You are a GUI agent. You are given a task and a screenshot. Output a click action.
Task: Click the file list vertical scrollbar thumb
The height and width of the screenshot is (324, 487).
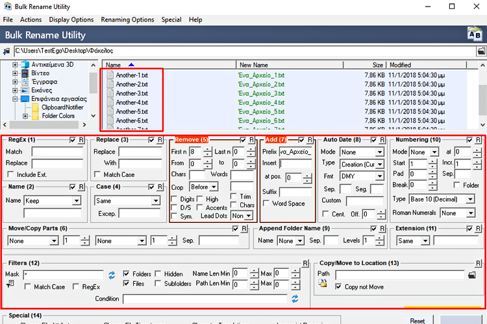point(482,99)
